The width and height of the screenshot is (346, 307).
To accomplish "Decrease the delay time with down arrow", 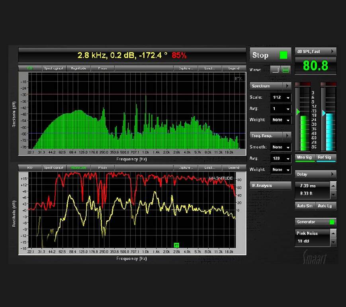I will [333, 194].
